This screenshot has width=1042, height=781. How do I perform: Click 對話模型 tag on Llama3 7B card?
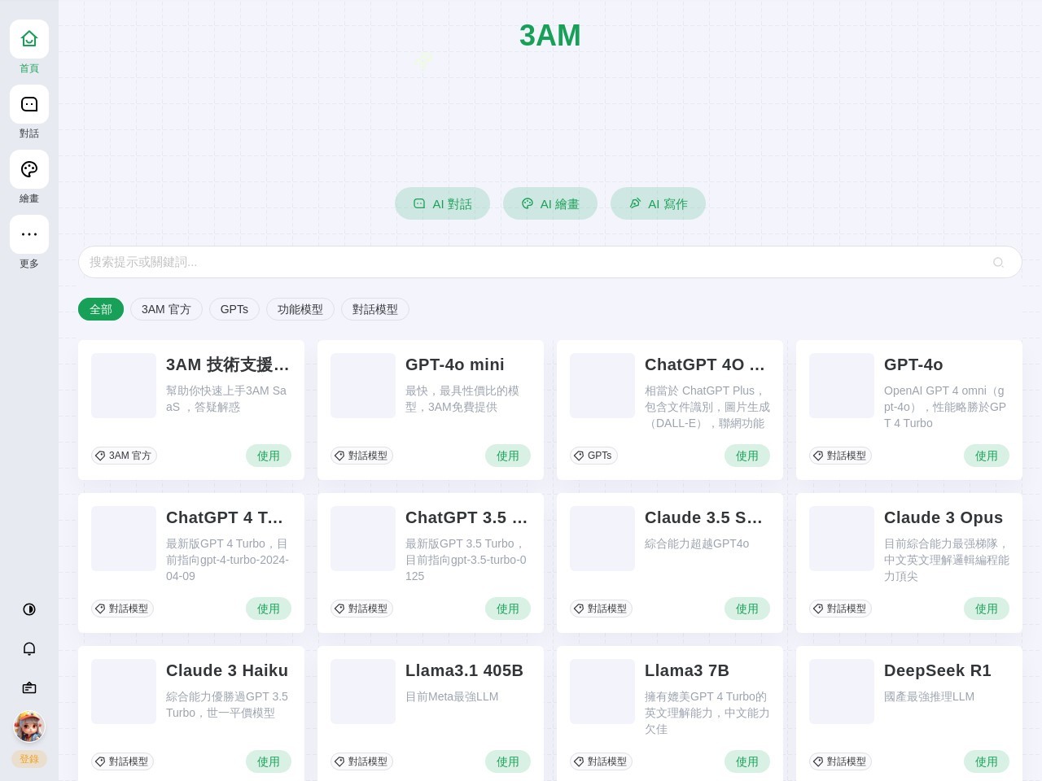click(x=601, y=761)
